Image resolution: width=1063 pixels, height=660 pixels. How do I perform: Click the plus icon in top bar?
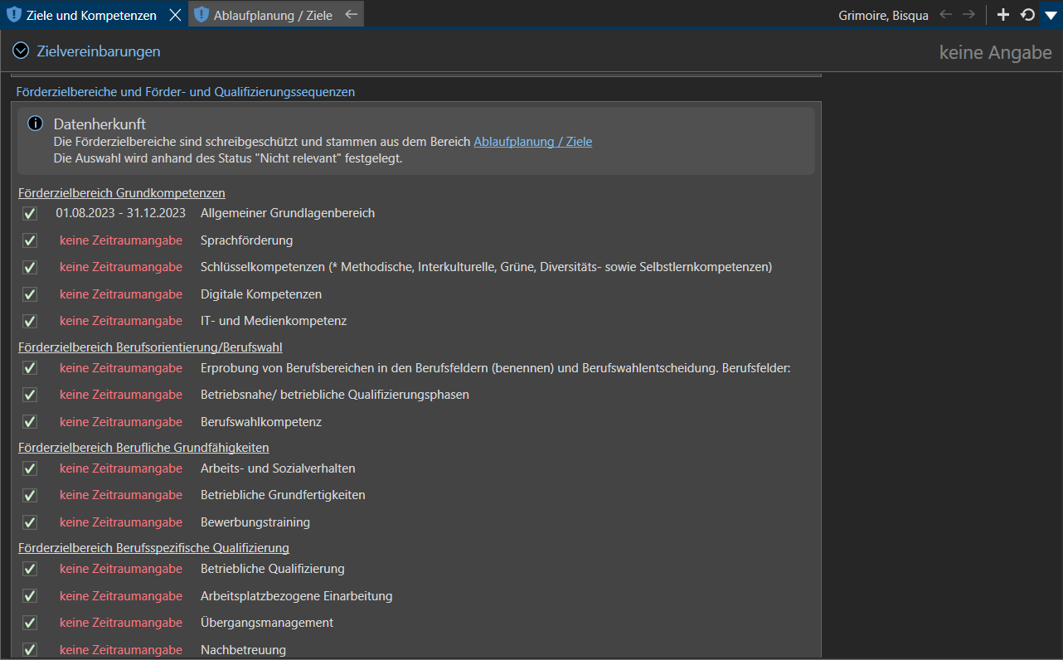(1003, 14)
